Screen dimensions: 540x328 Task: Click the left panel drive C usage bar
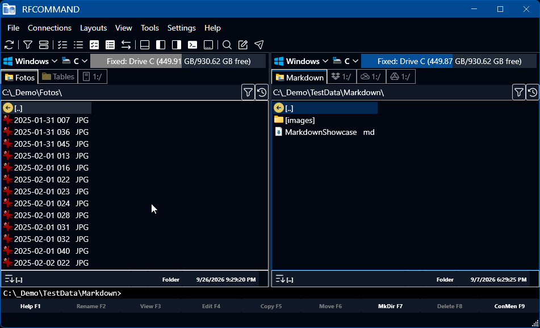tap(178, 61)
